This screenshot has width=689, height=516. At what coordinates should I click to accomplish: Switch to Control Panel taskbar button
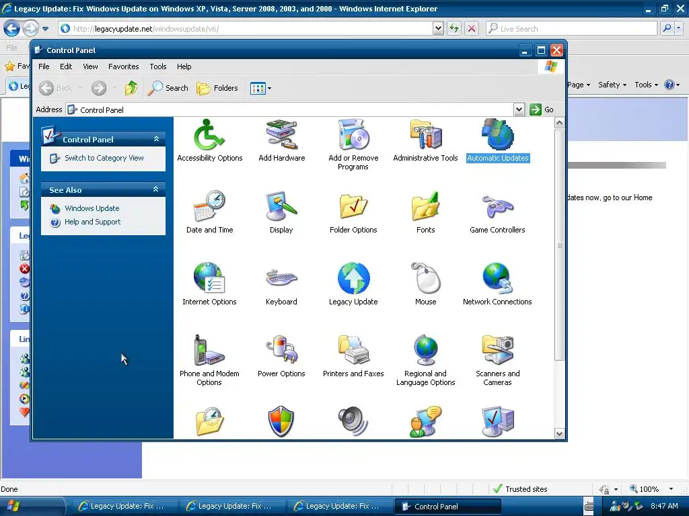(x=447, y=507)
